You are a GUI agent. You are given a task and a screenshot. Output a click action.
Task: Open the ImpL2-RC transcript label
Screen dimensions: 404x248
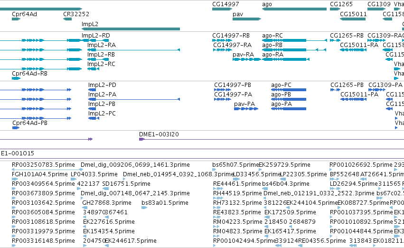tap(101, 64)
